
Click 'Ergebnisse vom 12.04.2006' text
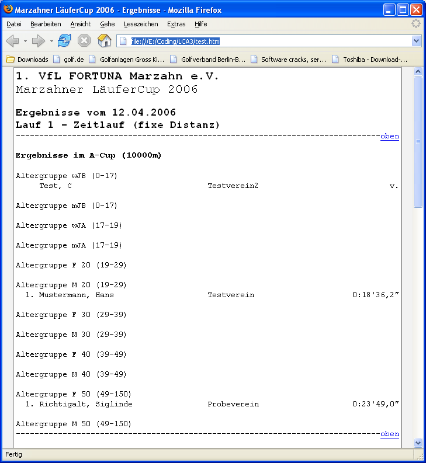pyautogui.click(x=95, y=113)
